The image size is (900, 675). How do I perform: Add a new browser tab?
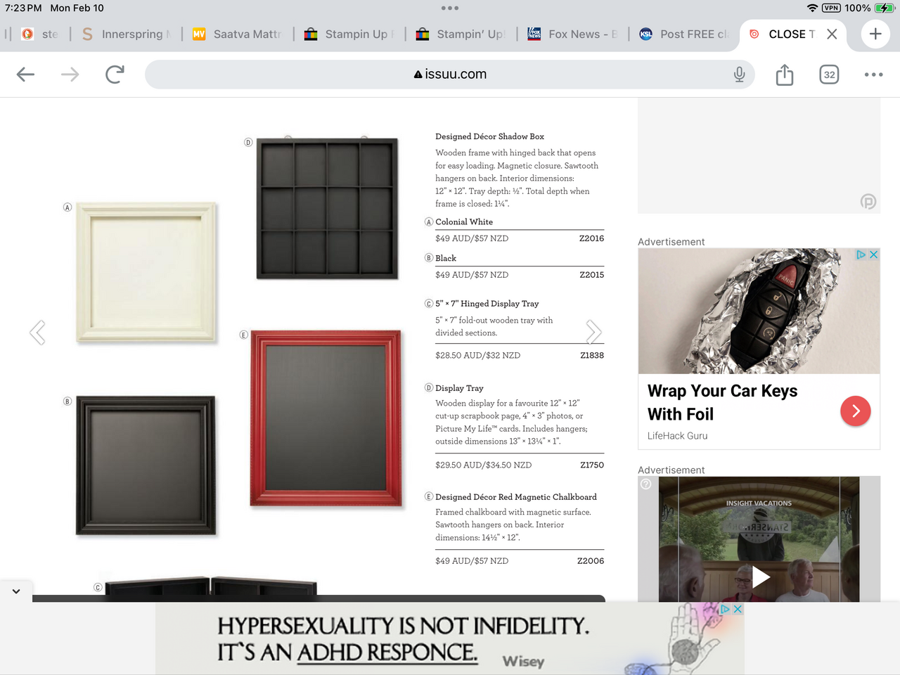pyautogui.click(x=875, y=34)
